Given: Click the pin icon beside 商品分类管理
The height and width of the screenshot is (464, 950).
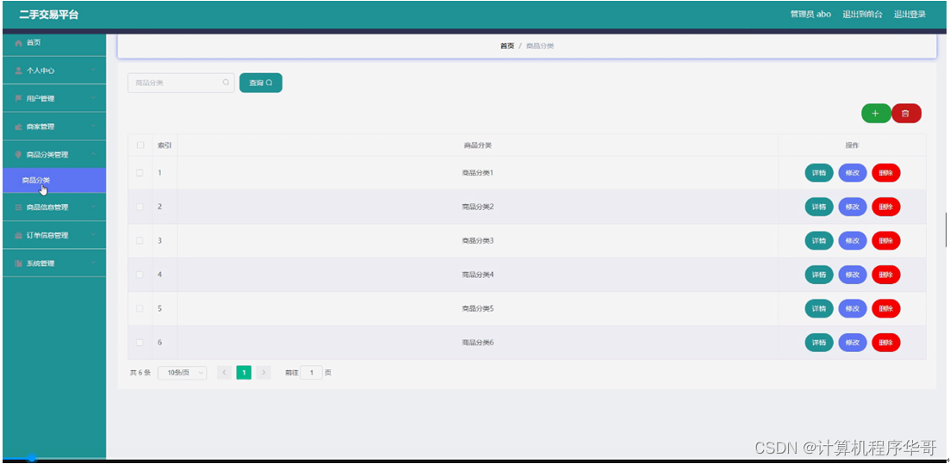Looking at the screenshot, I should point(18,154).
